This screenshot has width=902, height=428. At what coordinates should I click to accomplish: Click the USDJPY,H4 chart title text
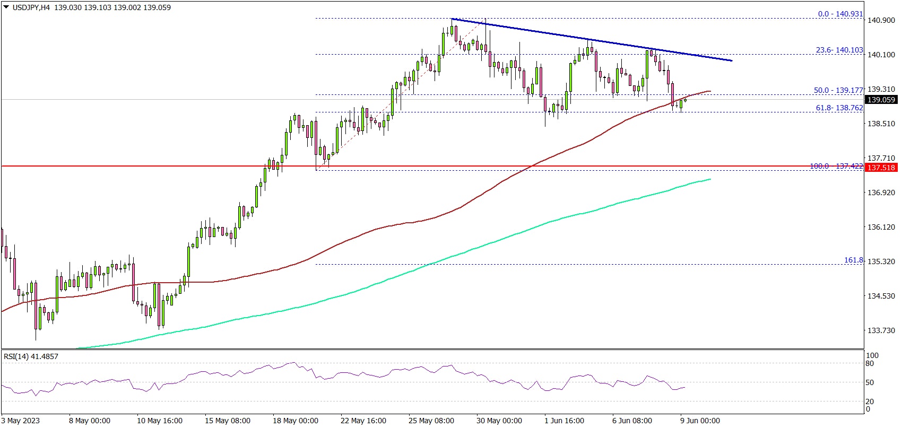tap(31, 7)
